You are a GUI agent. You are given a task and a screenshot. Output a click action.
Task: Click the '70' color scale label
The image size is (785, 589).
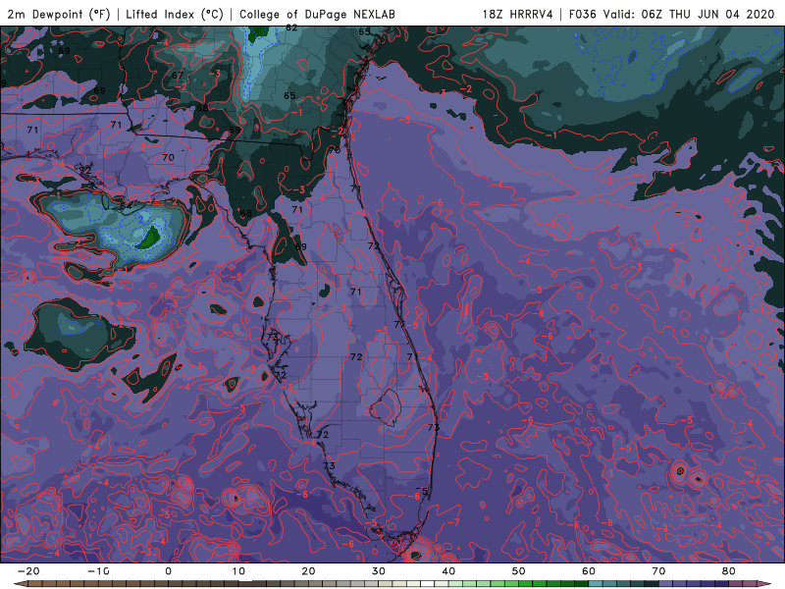coord(658,571)
